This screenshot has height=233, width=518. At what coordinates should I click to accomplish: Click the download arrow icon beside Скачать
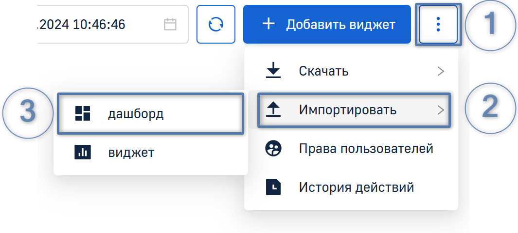coord(273,71)
